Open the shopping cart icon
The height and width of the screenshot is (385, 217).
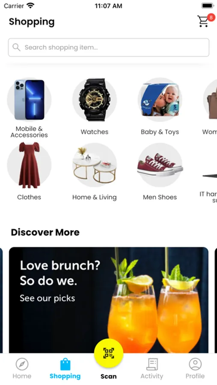coord(203,21)
